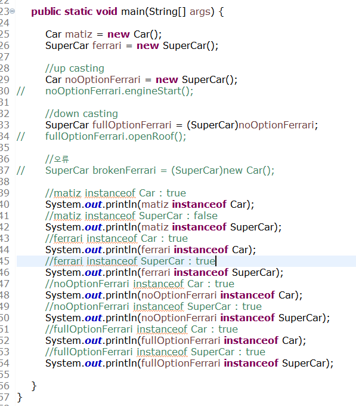Click 'println(noOptionFerrari instanceof Car);' statement

[174, 295]
